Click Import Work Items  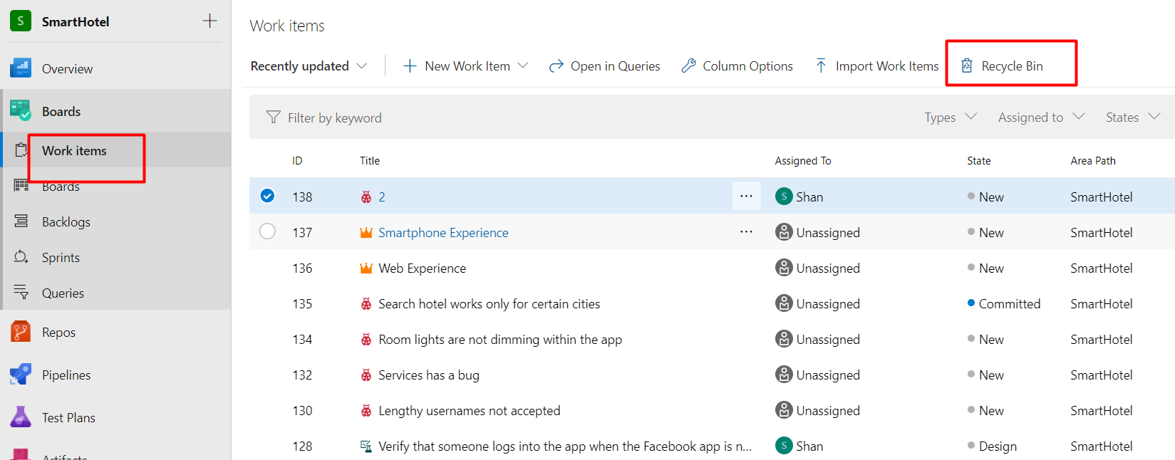pos(876,66)
